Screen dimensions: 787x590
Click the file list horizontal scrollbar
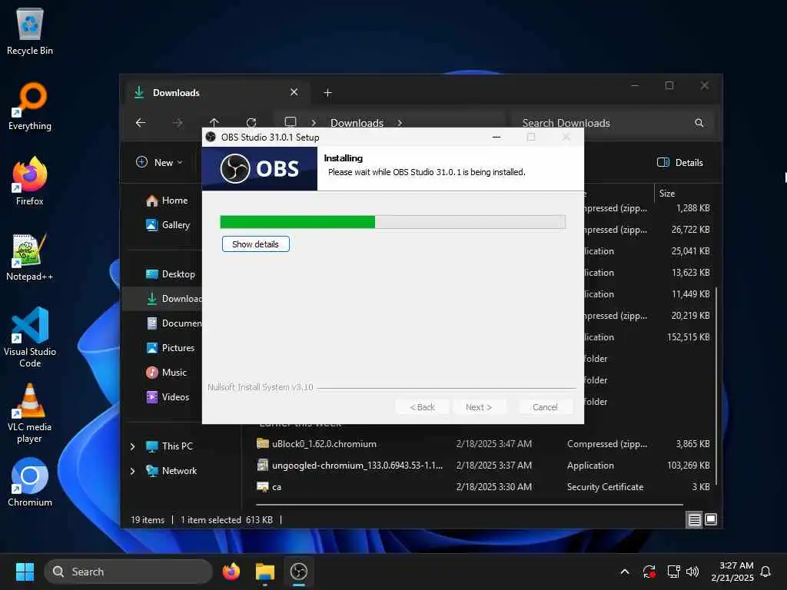pyautogui.click(x=470, y=505)
